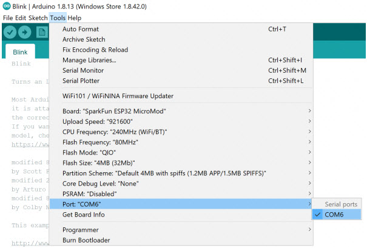Switch to the Blink sketch tab
The image size is (367, 248).
click(20, 52)
